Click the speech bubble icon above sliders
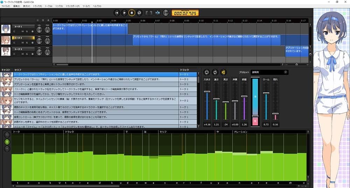Screen dimensions: 350x188 click(206, 72)
